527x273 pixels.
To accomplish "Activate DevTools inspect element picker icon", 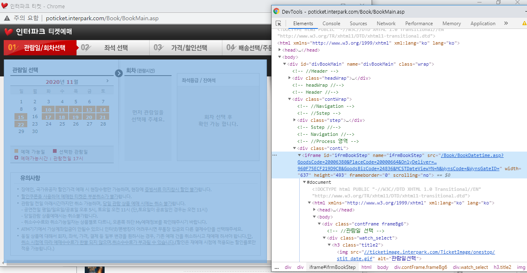I will coord(279,24).
